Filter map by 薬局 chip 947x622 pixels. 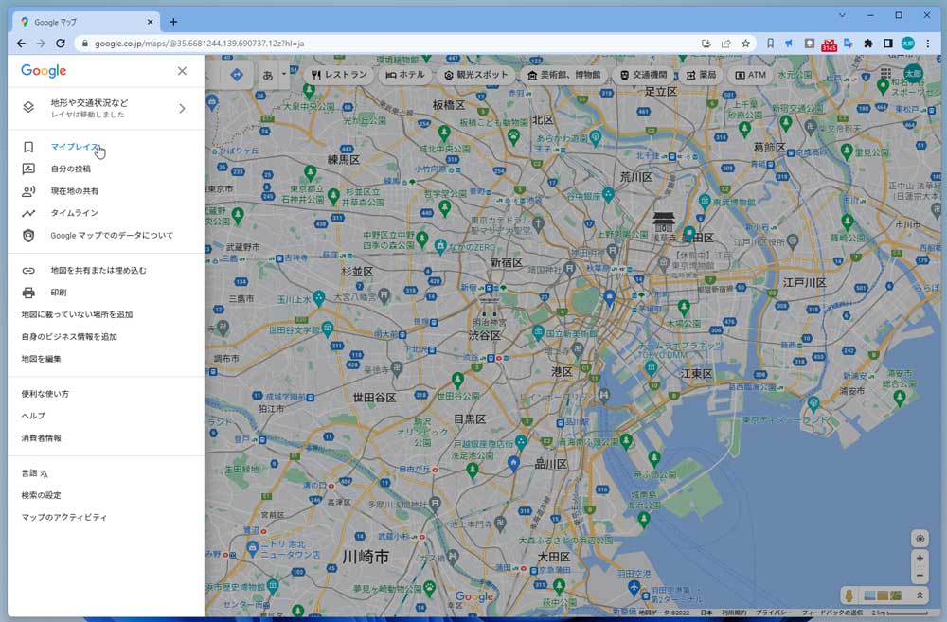point(701,75)
